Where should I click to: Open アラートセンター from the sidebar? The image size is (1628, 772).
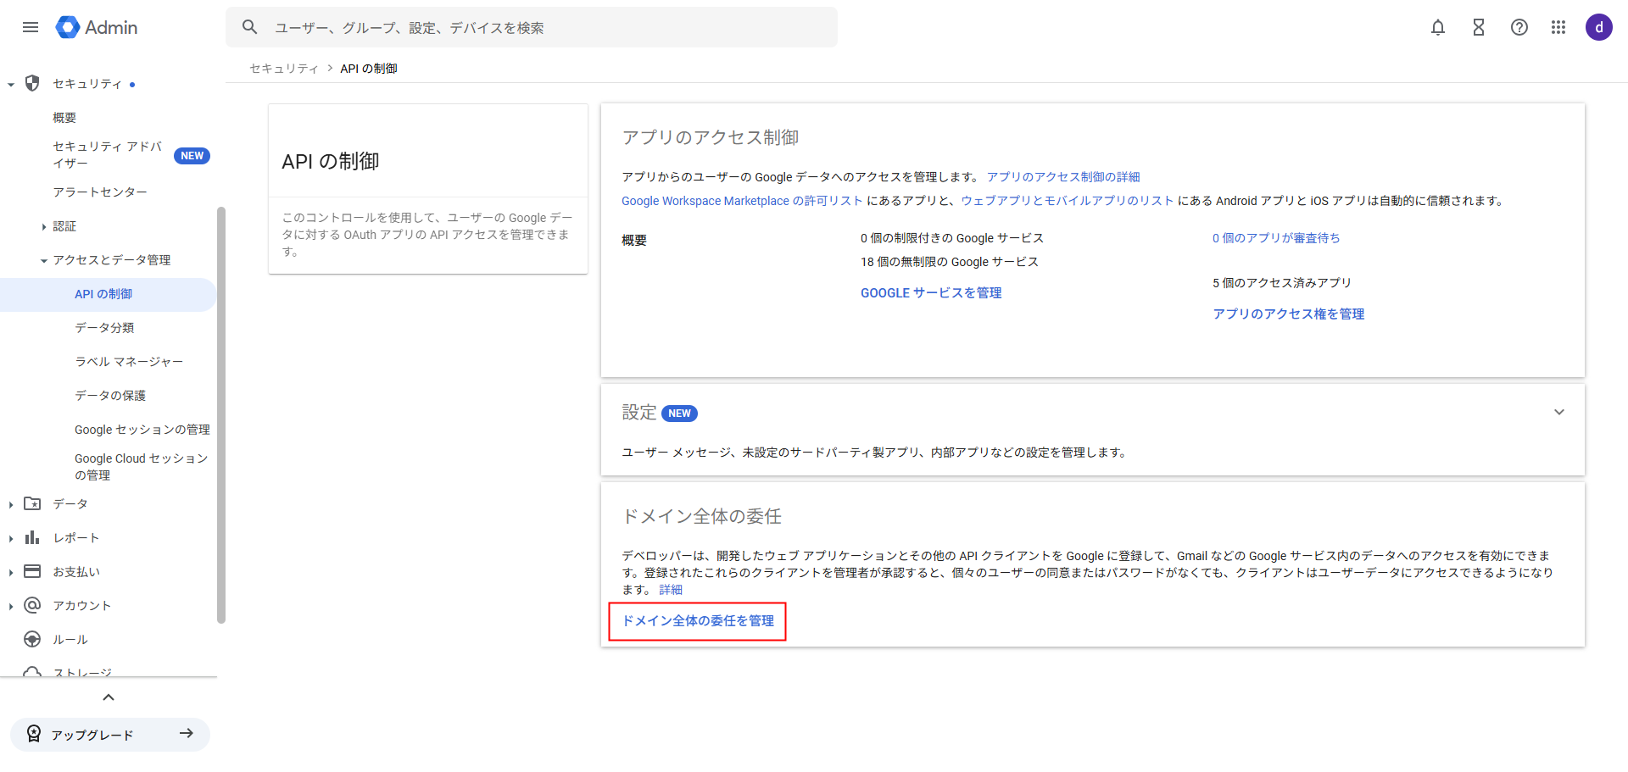(x=100, y=192)
